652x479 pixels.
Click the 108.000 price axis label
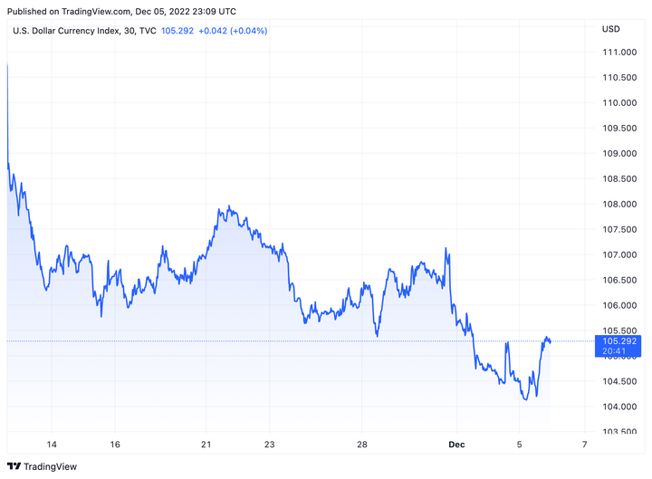[619, 204]
